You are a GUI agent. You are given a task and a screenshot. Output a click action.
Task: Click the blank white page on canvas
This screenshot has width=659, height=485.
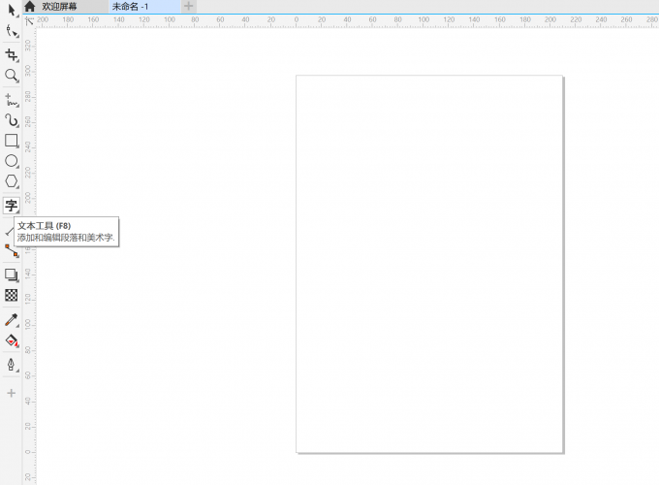[x=429, y=263]
